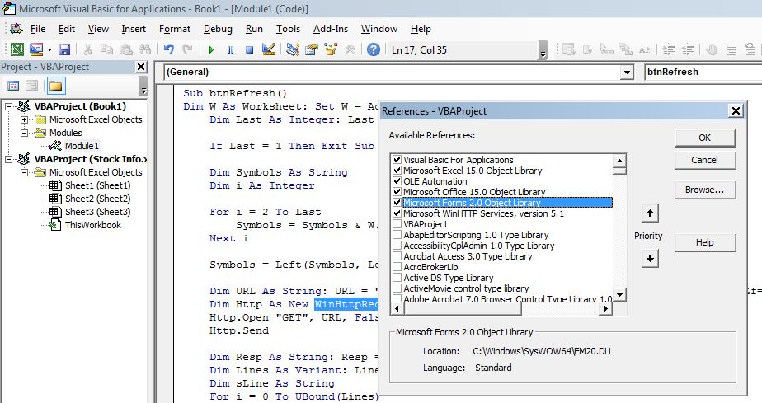Collapse the VBAProject (Stock Info) node

pos(8,159)
